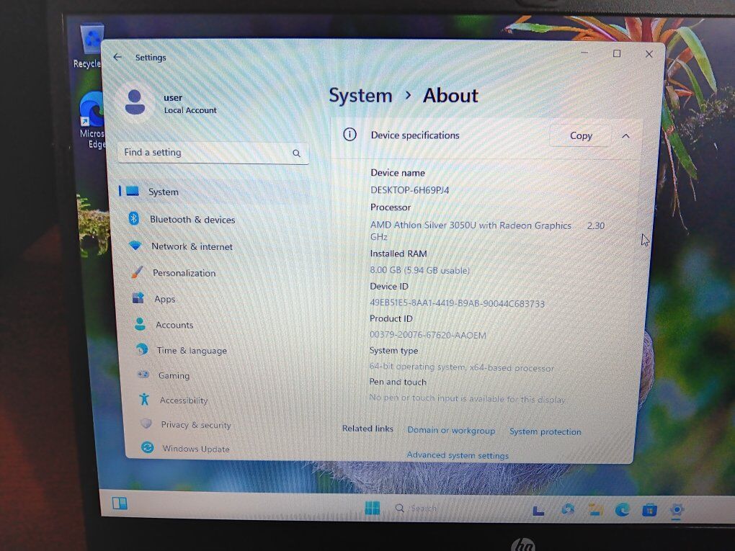735x551 pixels.
Task: Click the Bluetooth & devices icon
Action: pyautogui.click(x=133, y=219)
